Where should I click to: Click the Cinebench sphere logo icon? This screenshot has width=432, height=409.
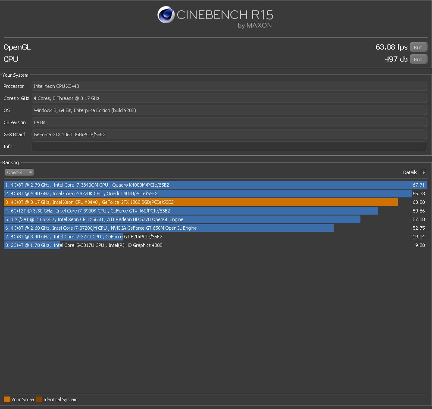click(x=166, y=15)
